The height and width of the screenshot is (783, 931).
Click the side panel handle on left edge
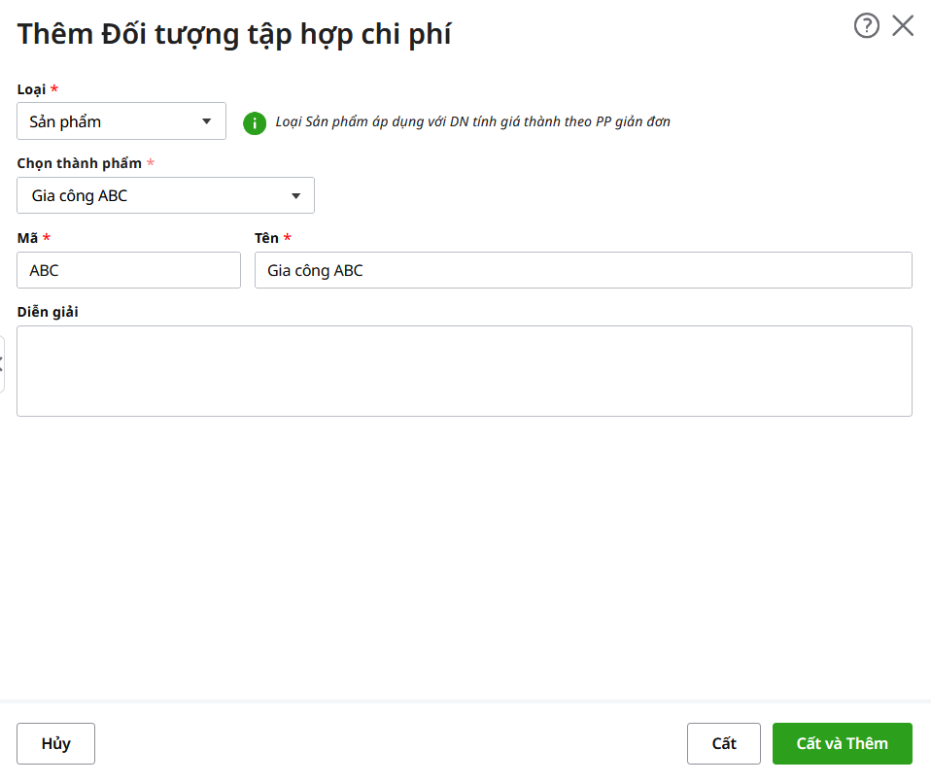point(2,363)
